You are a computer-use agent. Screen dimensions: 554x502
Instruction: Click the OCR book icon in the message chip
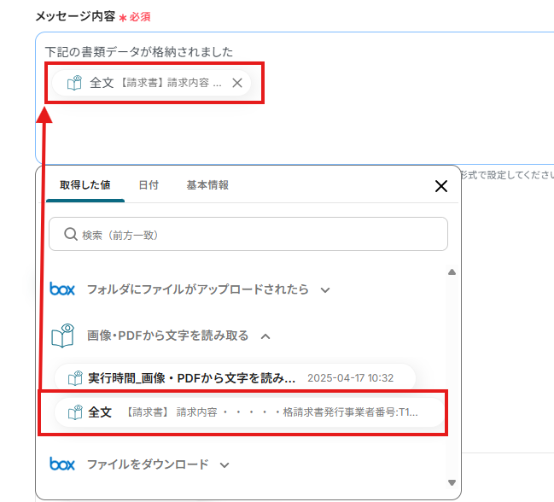pyautogui.click(x=74, y=83)
